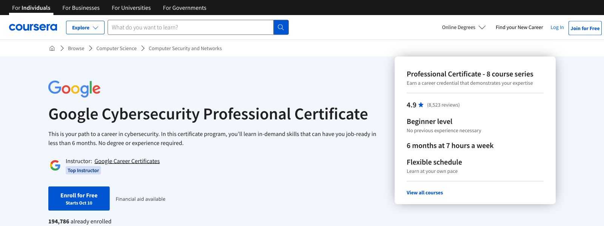Viewport: 604px width, 226px height.
Task: Click 'Beginner level' heading
Action: pyautogui.click(x=429, y=121)
